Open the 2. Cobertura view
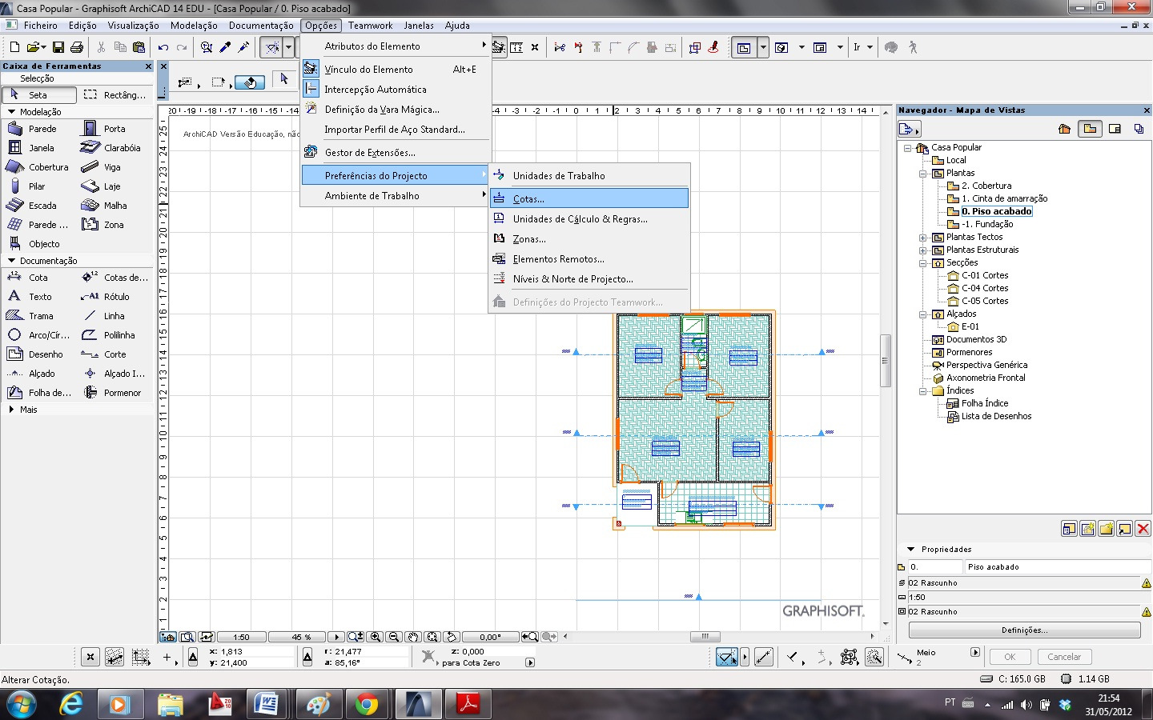 click(x=986, y=186)
